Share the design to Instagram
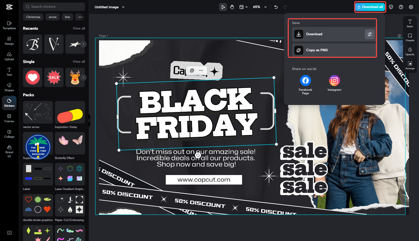This screenshot has width=419, height=241. [x=334, y=80]
